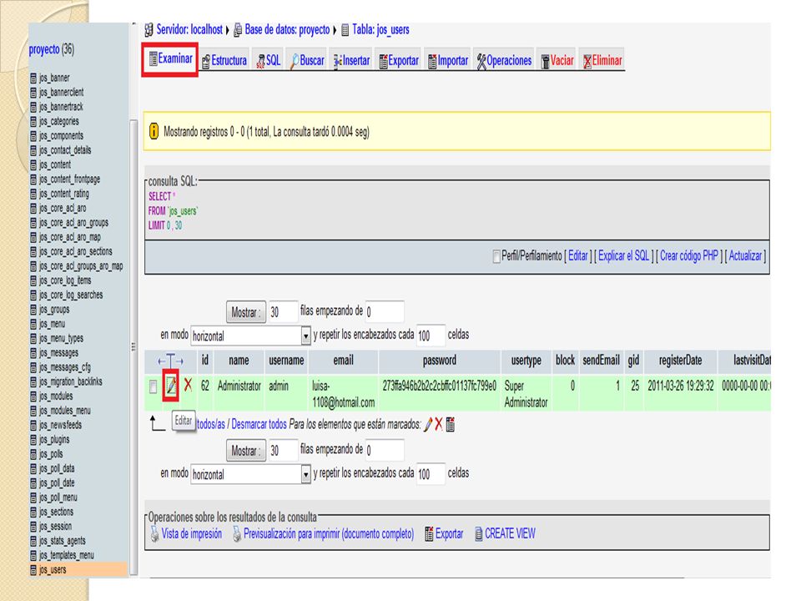Click the CREATE VIEW link
Viewport: 801px width, 601px height.
(510, 534)
